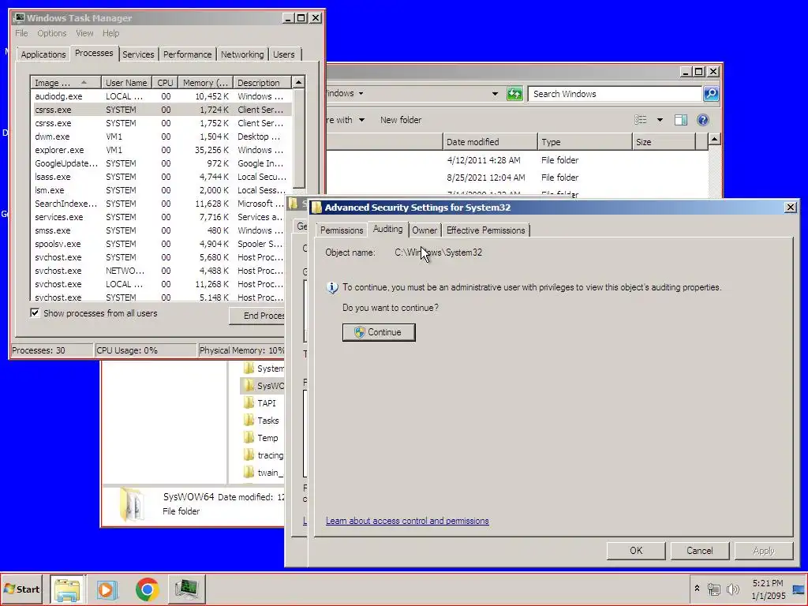Sort processes by CPU column

click(x=165, y=82)
